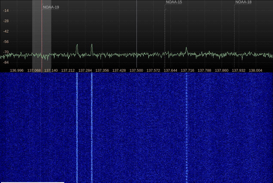The image size is (273, 183).
Task: Click the -84 dB scale label
Action: coord(6,62)
